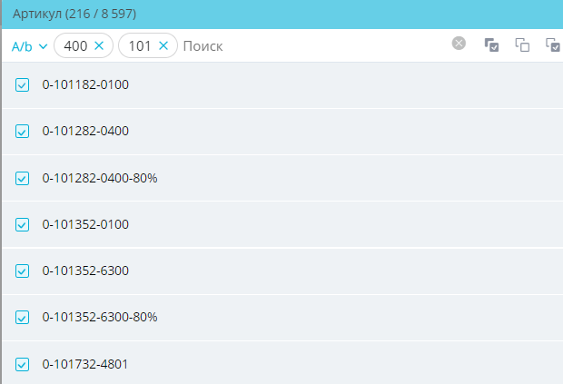The image size is (563, 384).
Task: Click the Артикул column header
Action: pyautogui.click(x=74, y=15)
